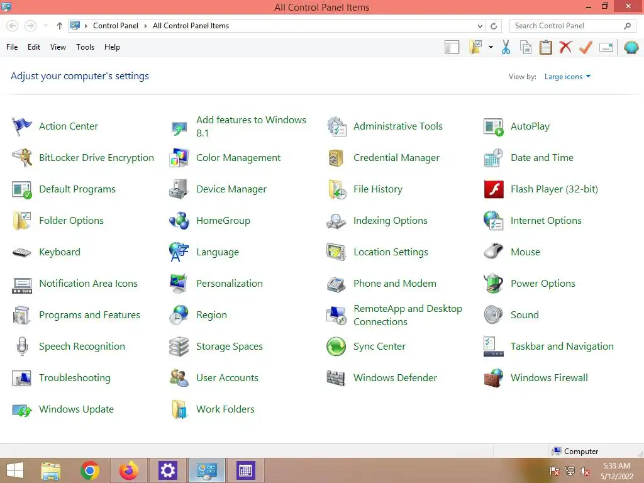This screenshot has width=644, height=483.
Task: Open Add features to Windows 8.1 link
Action: [x=251, y=126]
